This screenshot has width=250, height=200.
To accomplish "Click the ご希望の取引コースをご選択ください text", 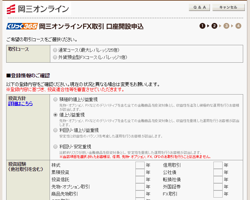I will [x=42, y=39].
